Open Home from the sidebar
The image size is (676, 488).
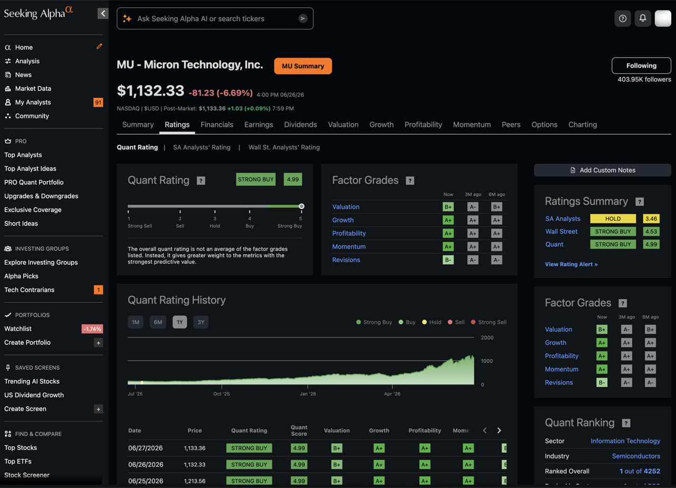click(x=24, y=48)
